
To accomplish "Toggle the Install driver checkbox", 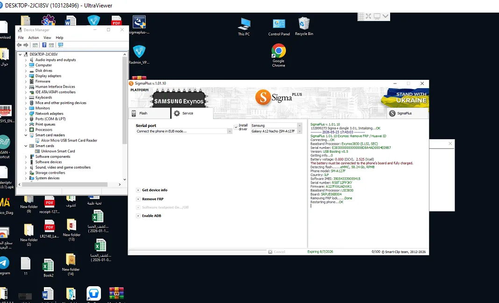I will [x=236, y=127].
